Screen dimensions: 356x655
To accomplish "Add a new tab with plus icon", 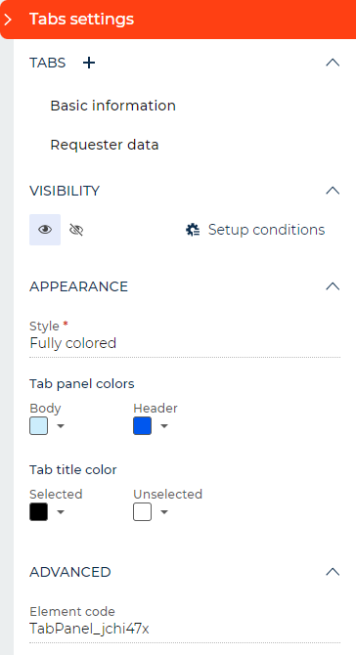I will click(x=89, y=63).
